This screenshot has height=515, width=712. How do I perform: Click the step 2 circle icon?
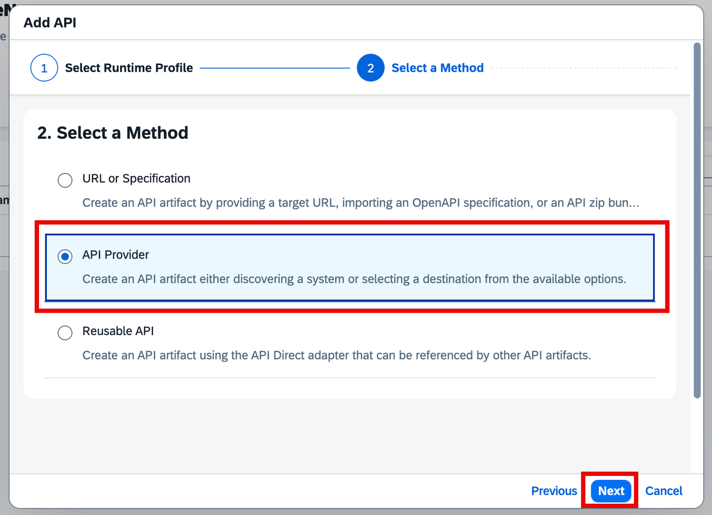[370, 68]
